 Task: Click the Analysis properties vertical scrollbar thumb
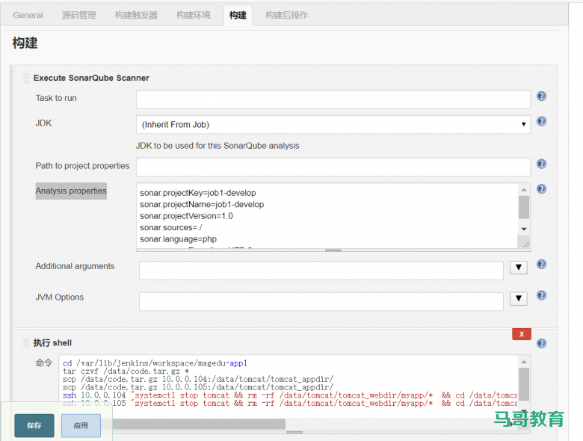(524, 207)
